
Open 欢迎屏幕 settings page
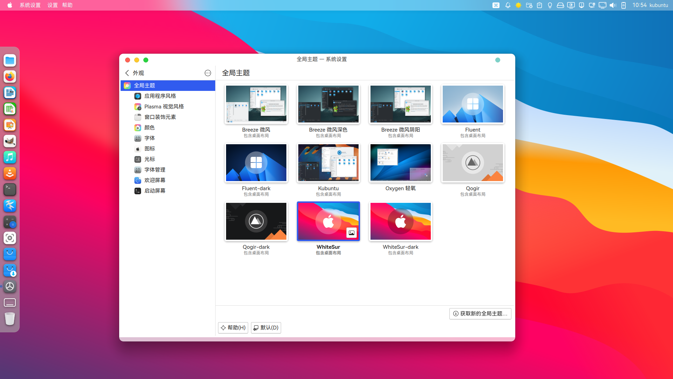point(168,180)
